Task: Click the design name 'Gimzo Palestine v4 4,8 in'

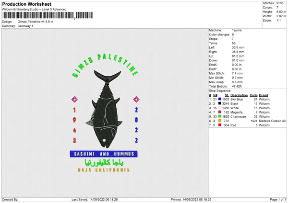Action: pyautogui.click(x=36, y=22)
